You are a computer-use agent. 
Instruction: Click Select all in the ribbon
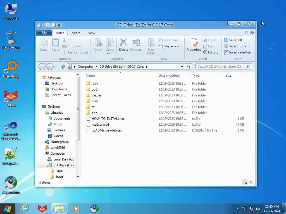tap(233, 40)
